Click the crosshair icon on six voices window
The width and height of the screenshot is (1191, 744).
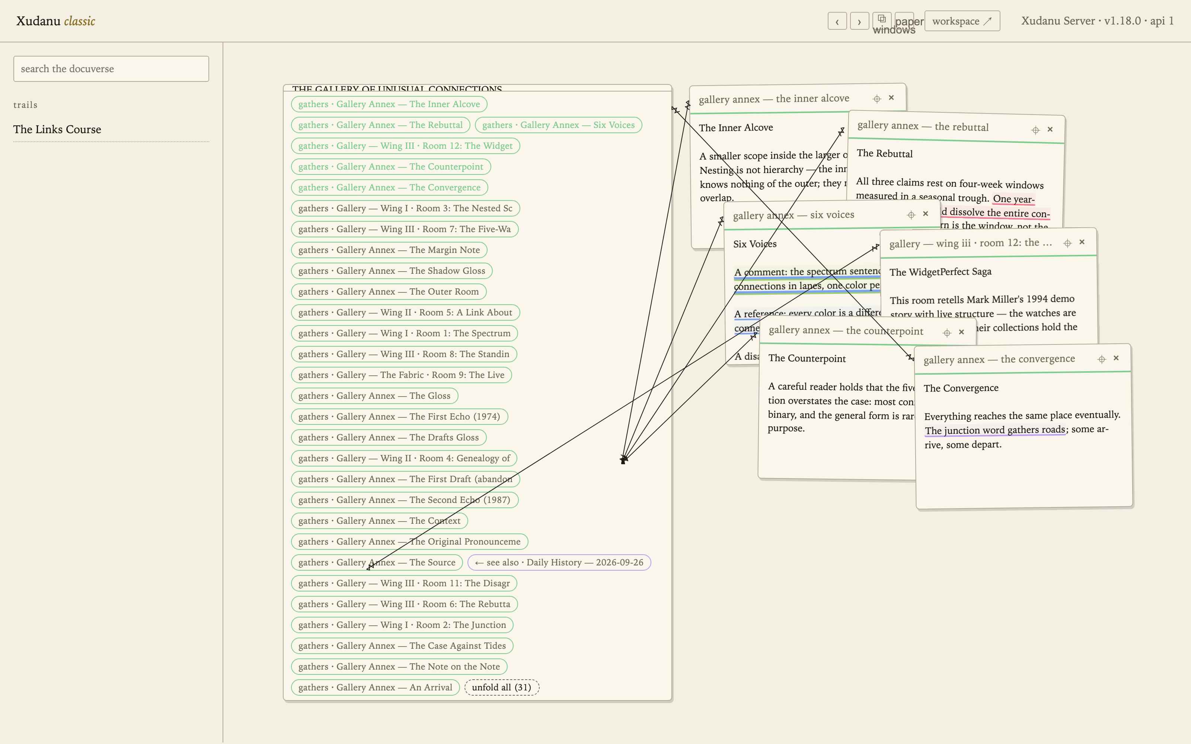click(x=911, y=215)
